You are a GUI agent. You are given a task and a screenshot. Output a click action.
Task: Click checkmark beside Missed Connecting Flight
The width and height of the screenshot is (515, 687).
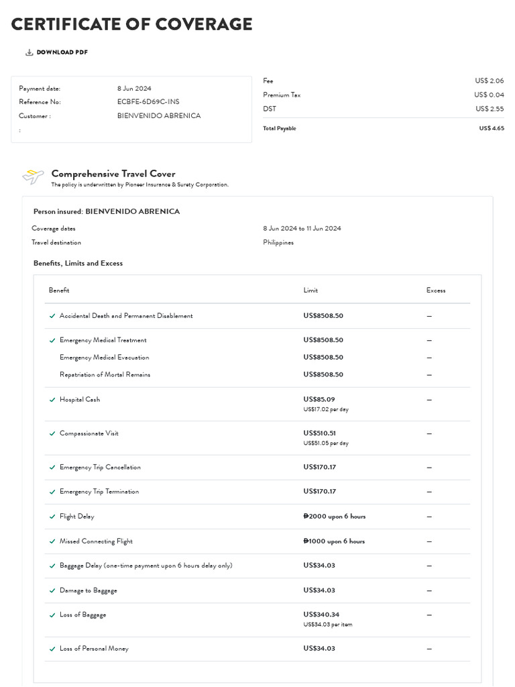tap(52, 541)
